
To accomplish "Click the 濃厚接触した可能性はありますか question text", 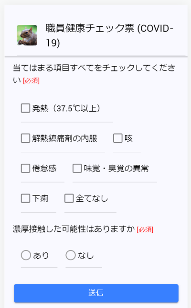I will point(74,229).
